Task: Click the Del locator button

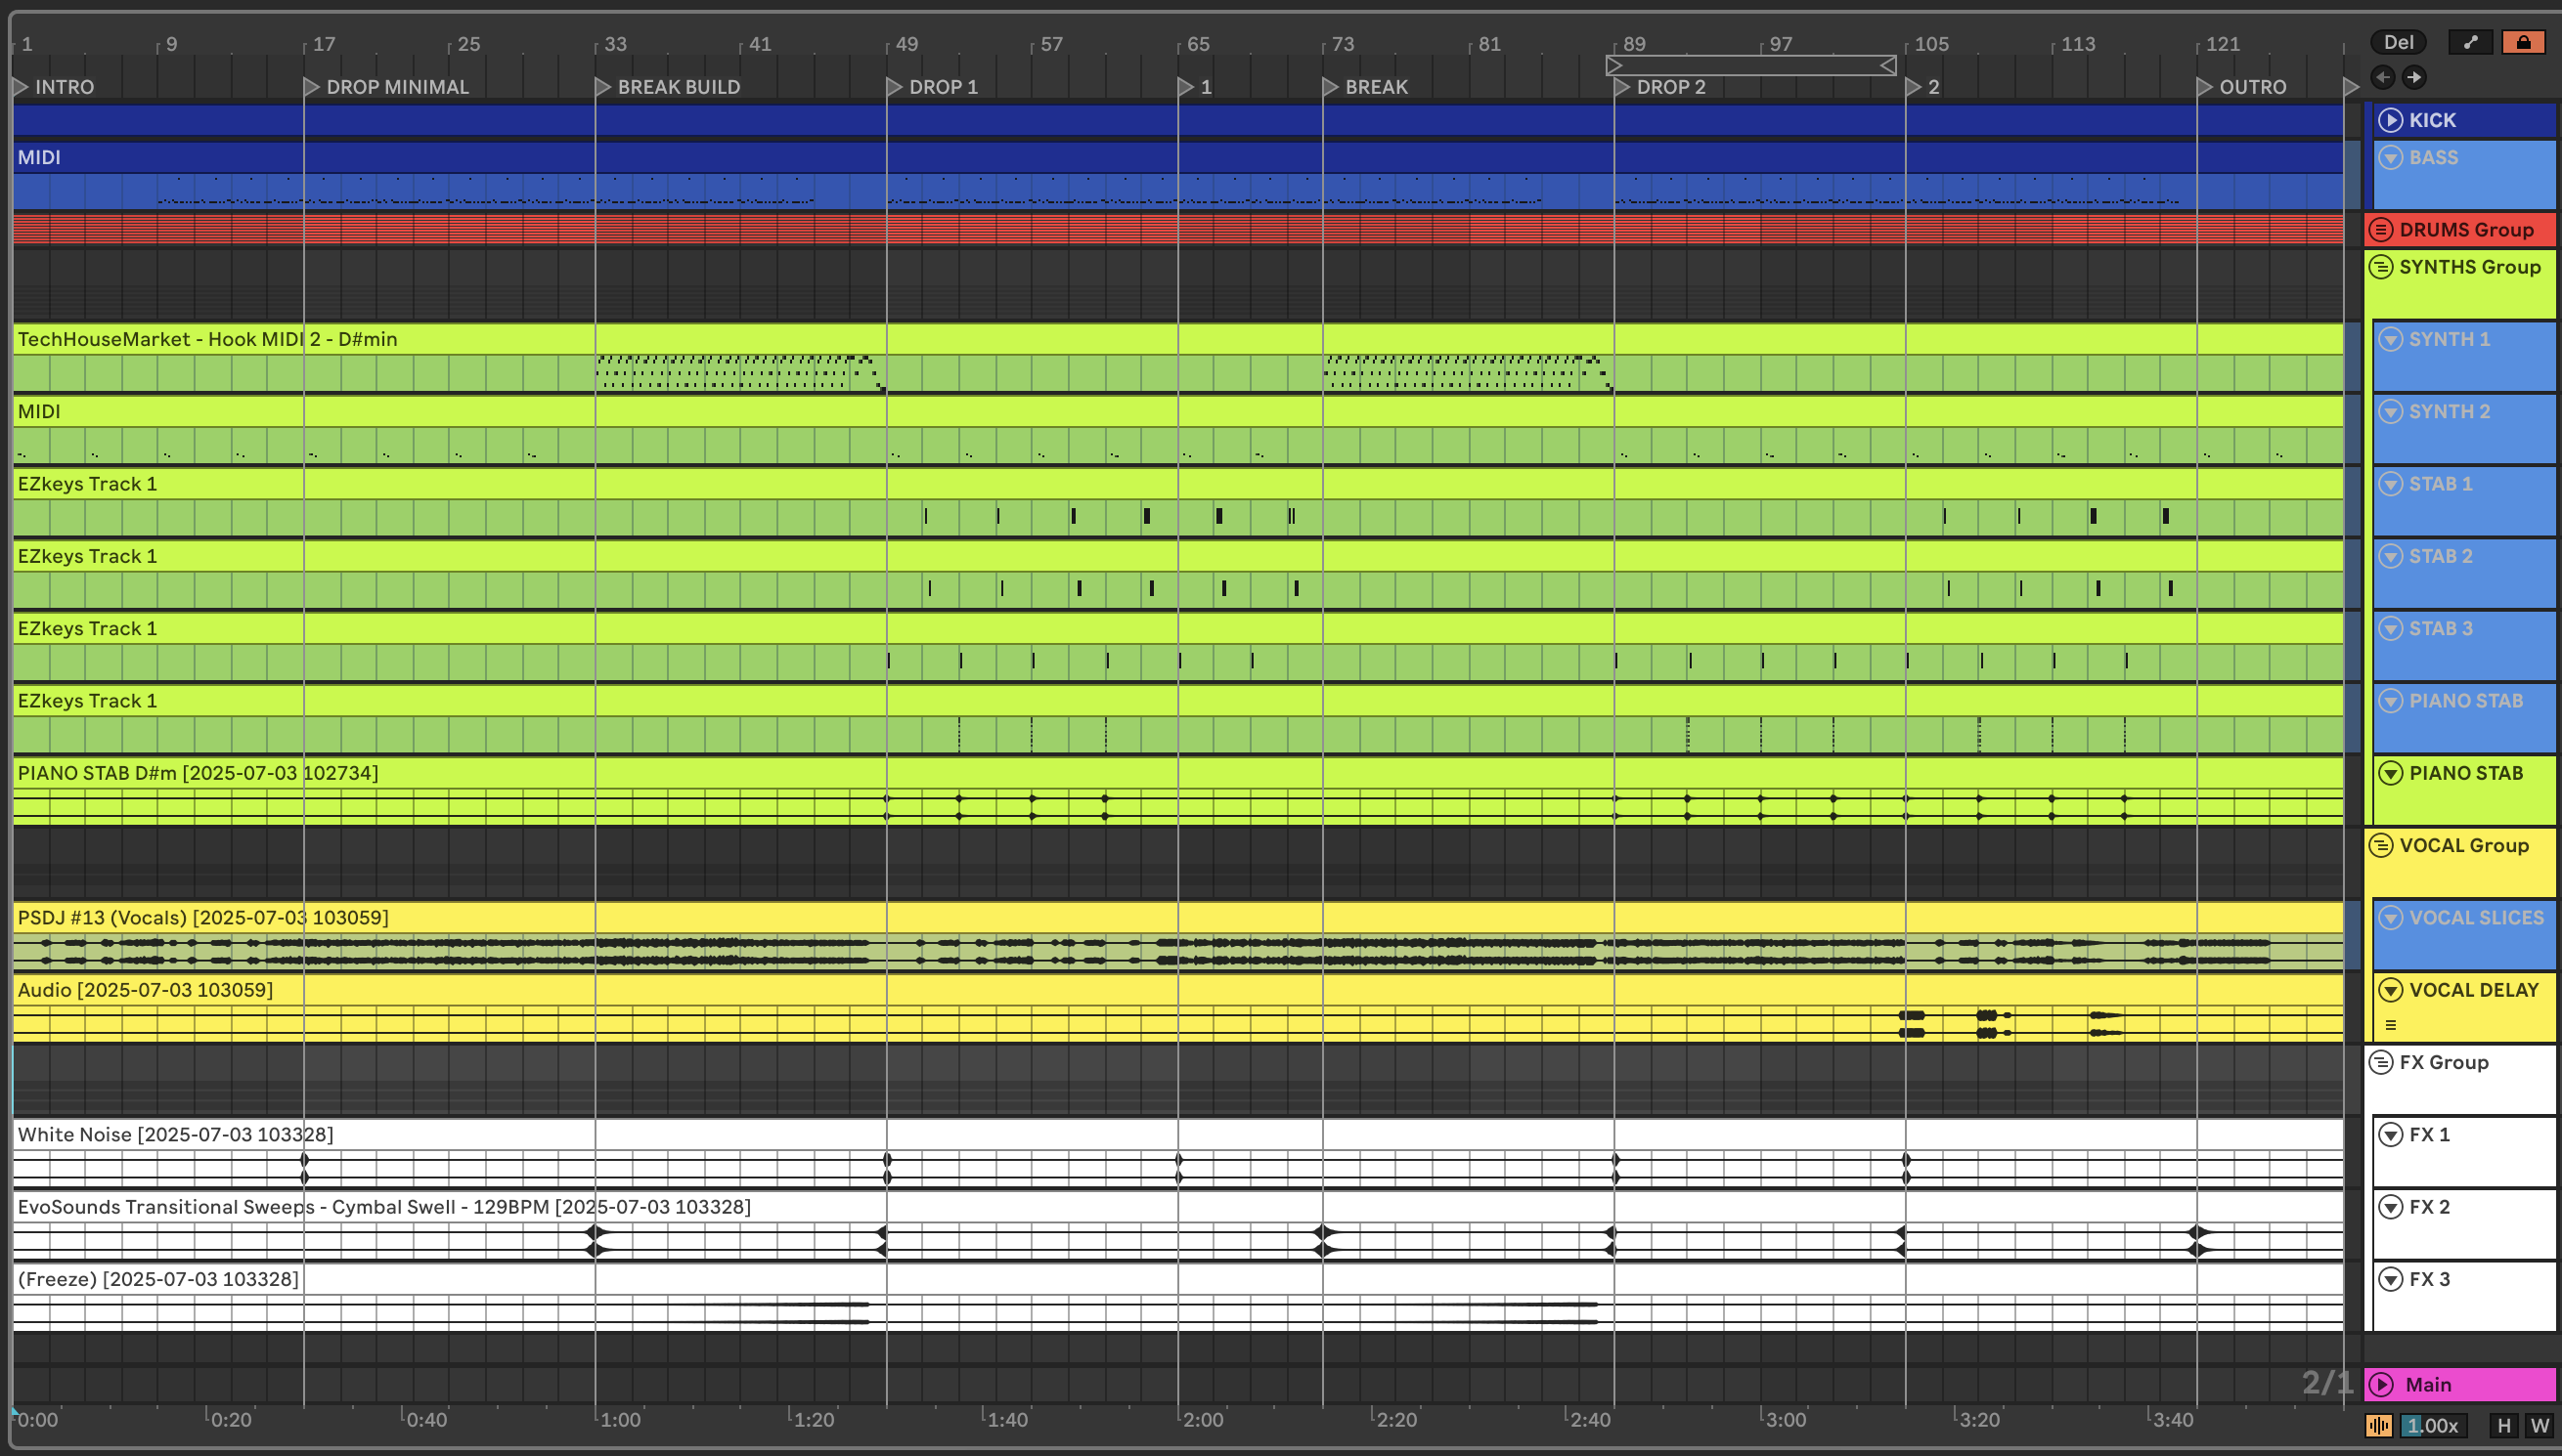Action: click(2398, 42)
